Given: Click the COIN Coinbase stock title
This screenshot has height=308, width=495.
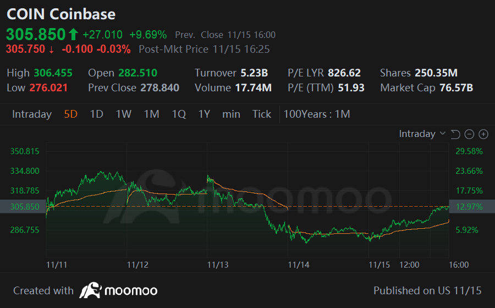Looking at the screenshot, I should click(61, 14).
